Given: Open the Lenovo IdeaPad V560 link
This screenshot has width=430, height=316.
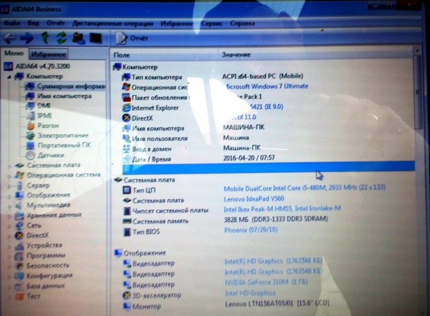Looking at the screenshot, I should tap(253, 198).
